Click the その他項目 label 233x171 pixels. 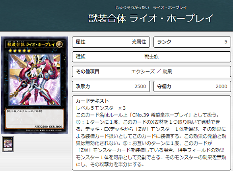tap(87, 72)
